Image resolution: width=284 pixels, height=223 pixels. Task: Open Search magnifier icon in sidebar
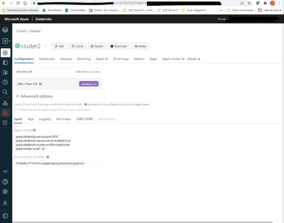[x=5, y=92]
